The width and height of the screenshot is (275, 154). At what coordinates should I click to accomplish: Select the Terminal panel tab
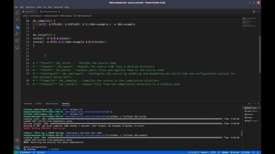point(66,104)
